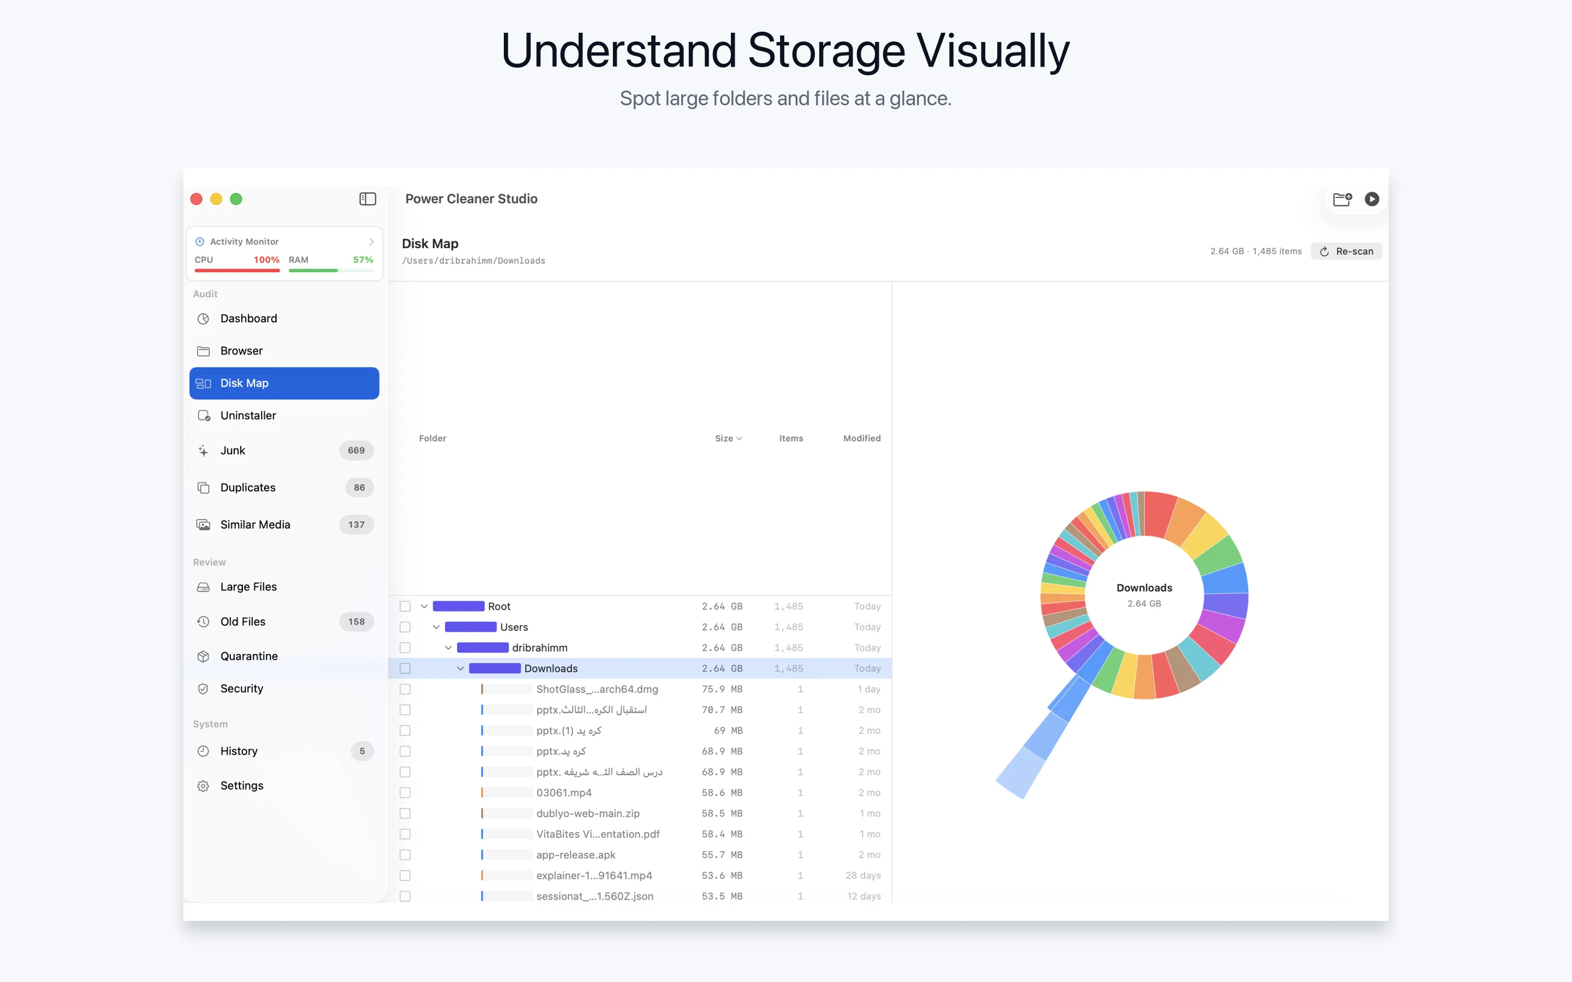This screenshot has height=982, width=1572.
Task: Click the Dashboard pie icon
Action: pos(203,318)
